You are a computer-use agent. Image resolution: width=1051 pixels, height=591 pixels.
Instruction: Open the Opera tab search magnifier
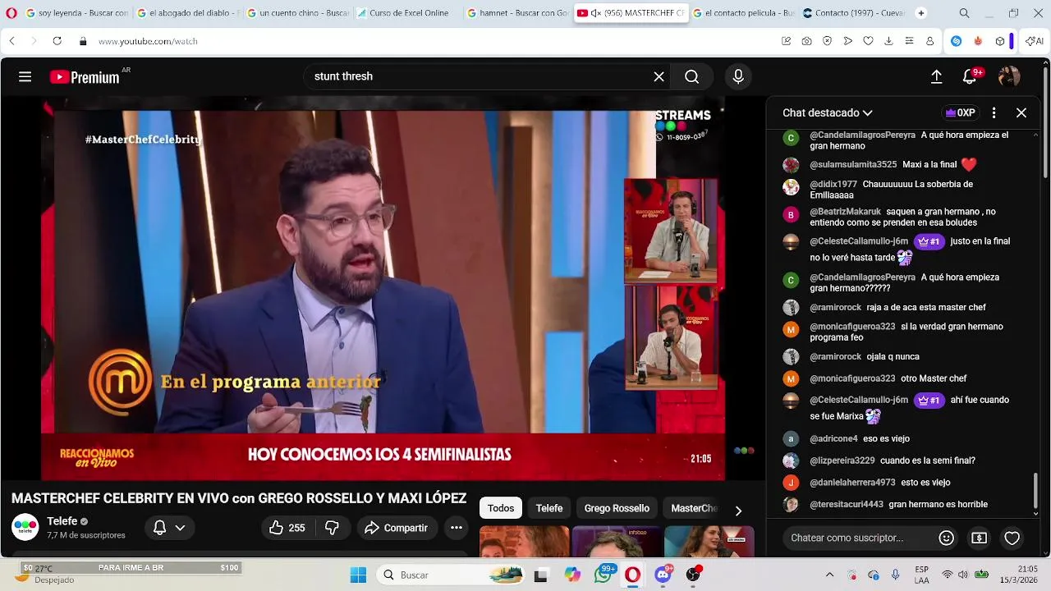point(964,13)
